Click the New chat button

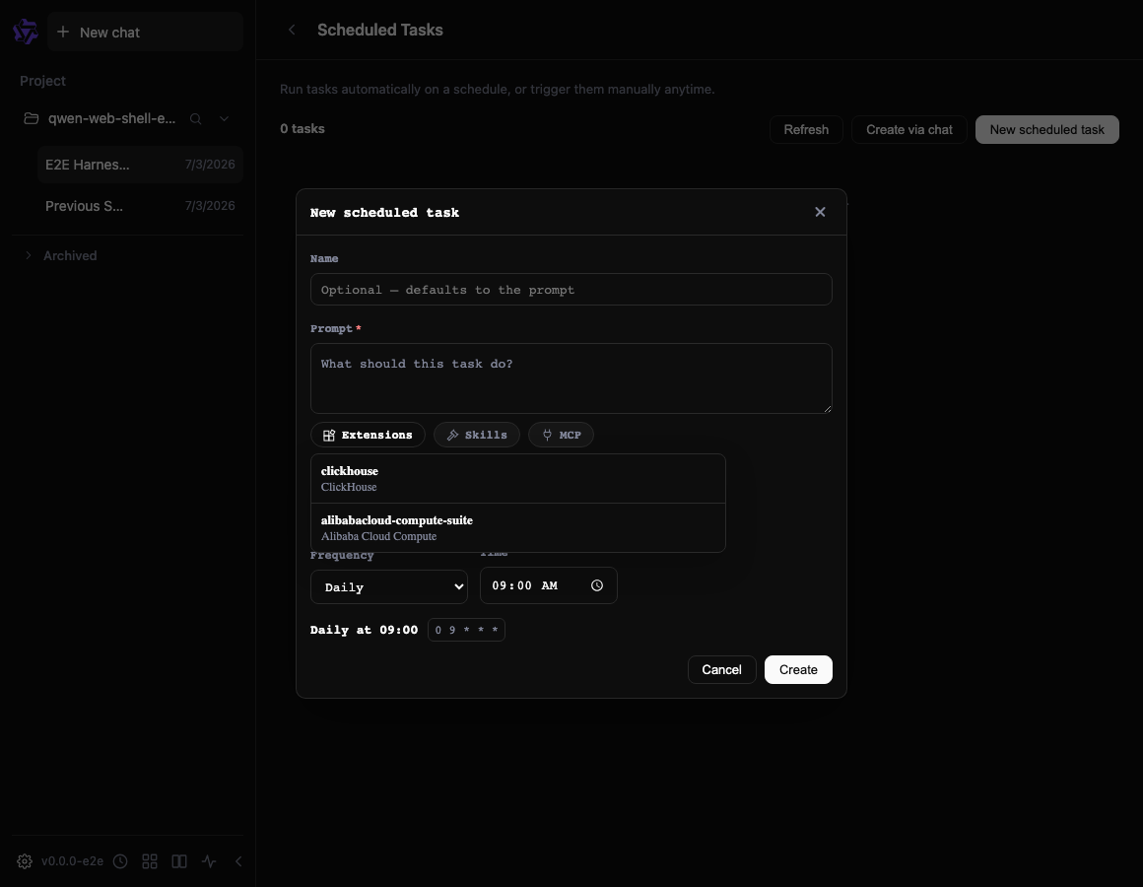[145, 33]
